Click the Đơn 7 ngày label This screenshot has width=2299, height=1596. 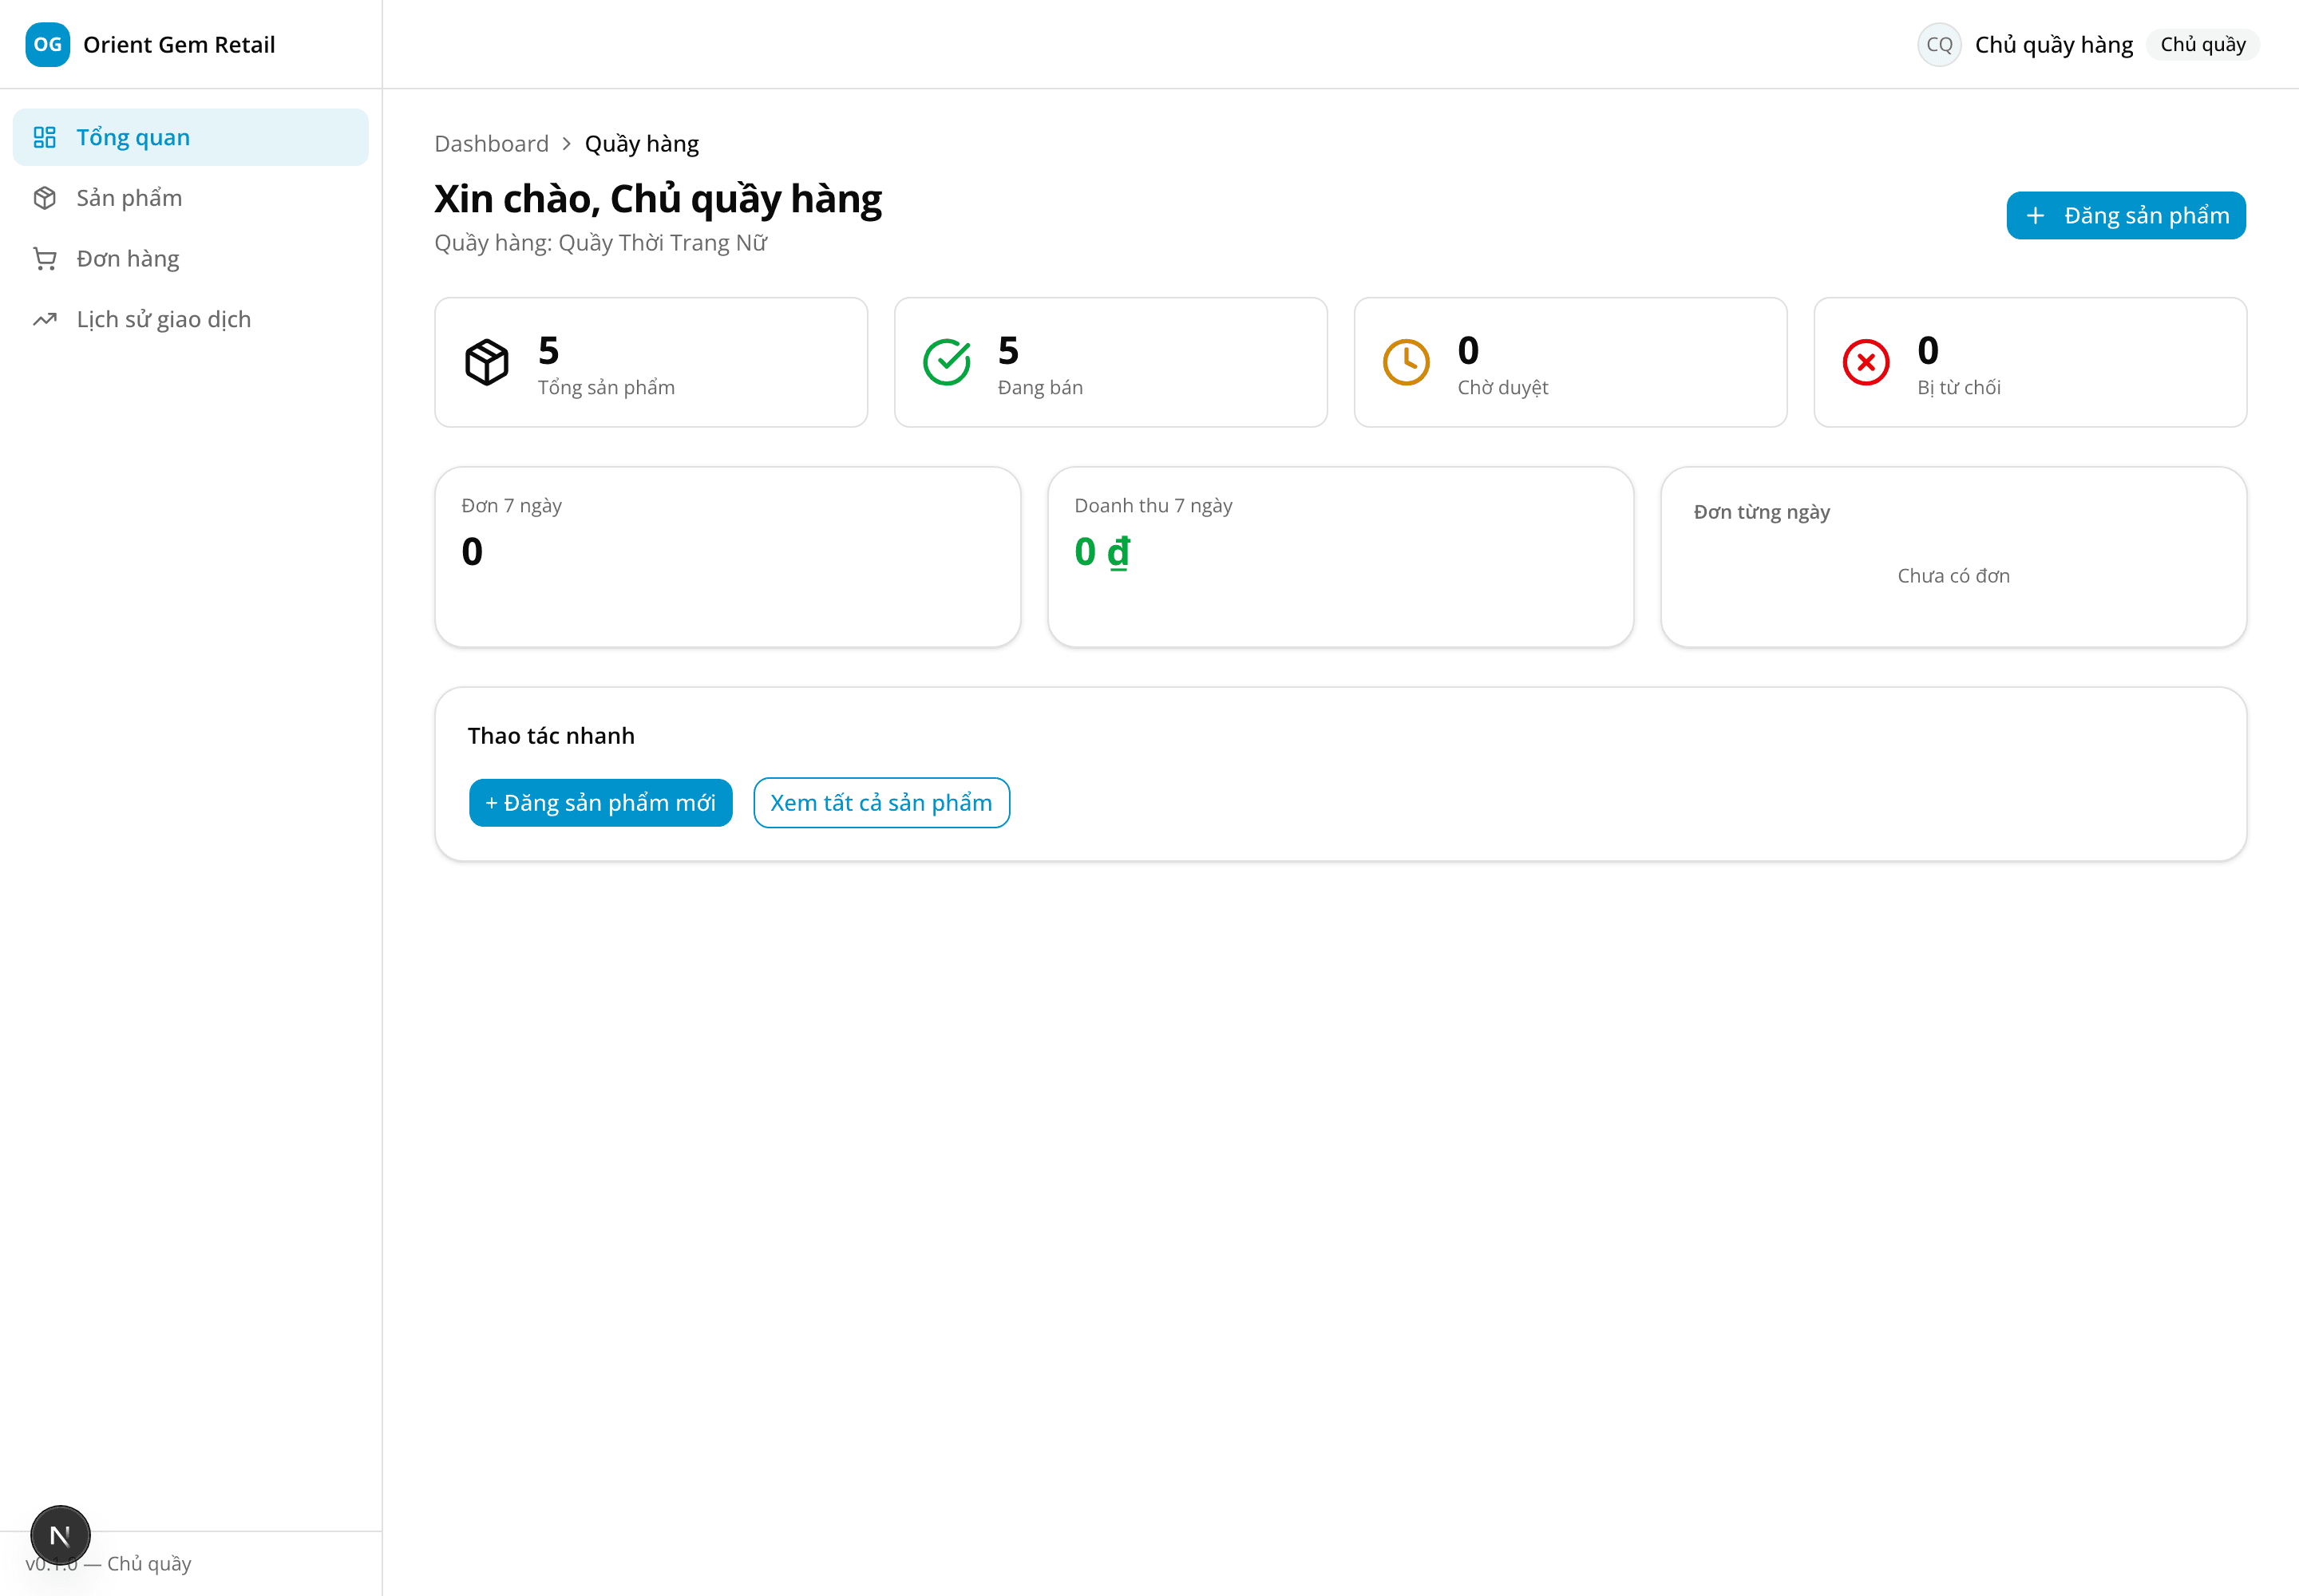click(511, 506)
